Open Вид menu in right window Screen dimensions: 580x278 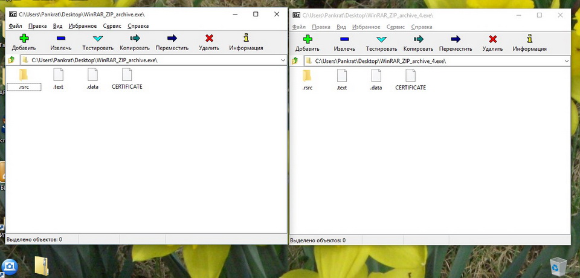(341, 27)
